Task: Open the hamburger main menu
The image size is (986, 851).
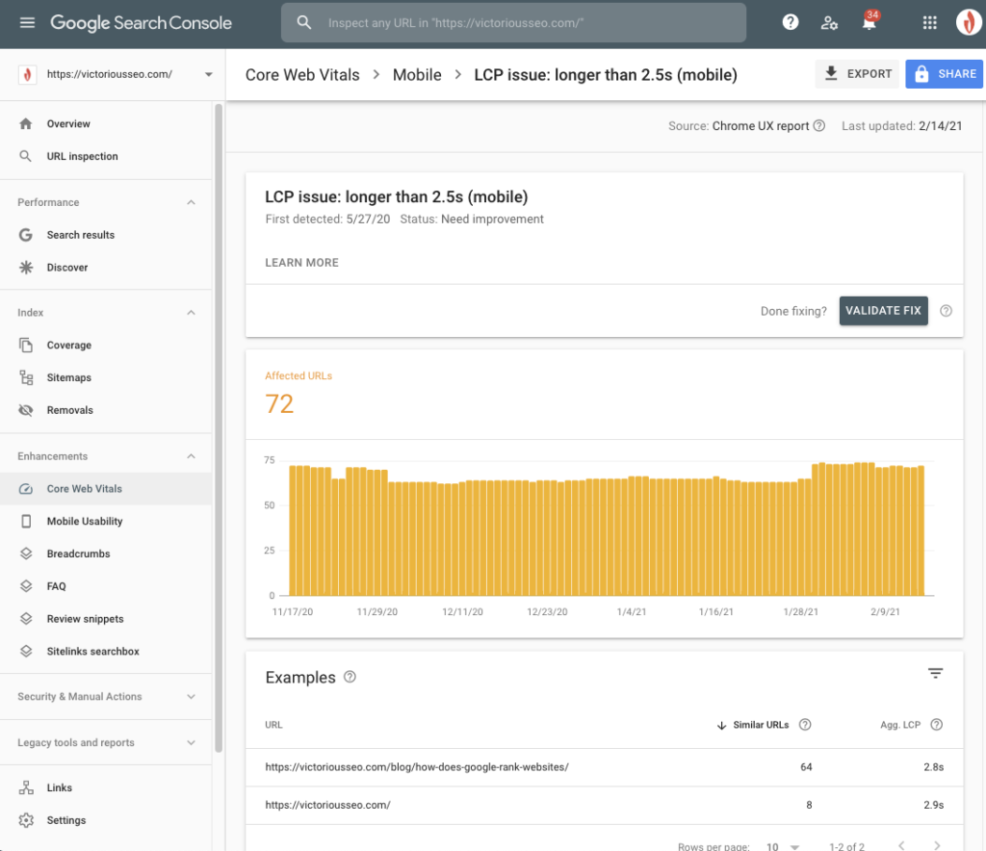Action: [27, 22]
